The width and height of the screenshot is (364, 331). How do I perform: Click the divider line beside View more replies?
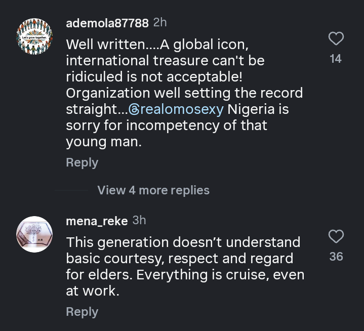pos(71,190)
